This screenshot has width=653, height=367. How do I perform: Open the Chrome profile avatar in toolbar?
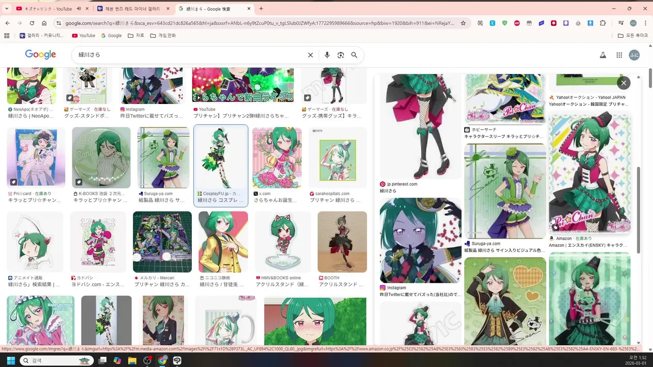[x=633, y=23]
